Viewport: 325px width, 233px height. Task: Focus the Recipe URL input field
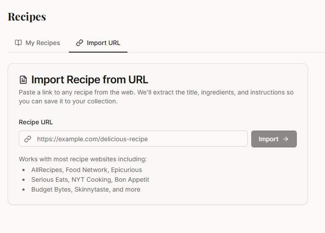(133, 139)
